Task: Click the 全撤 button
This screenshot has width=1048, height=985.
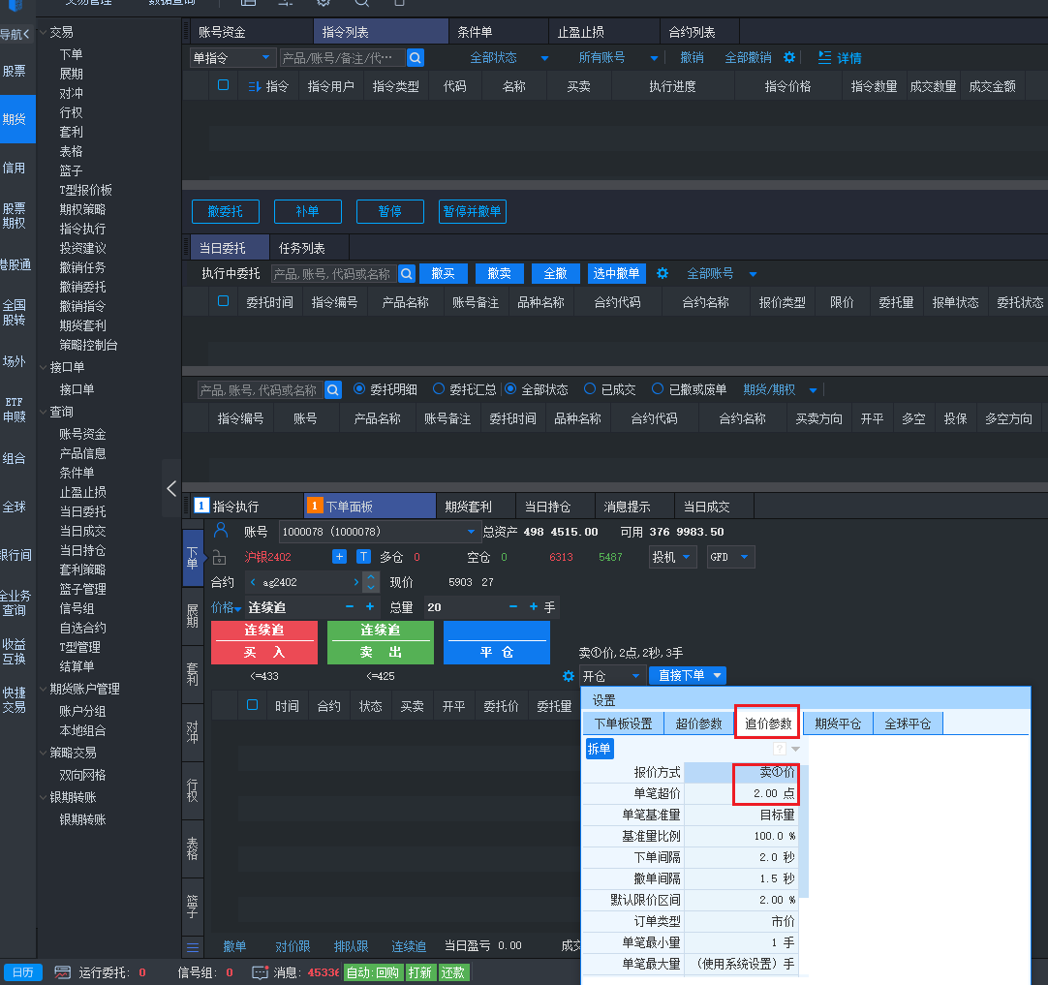Action: pos(555,273)
